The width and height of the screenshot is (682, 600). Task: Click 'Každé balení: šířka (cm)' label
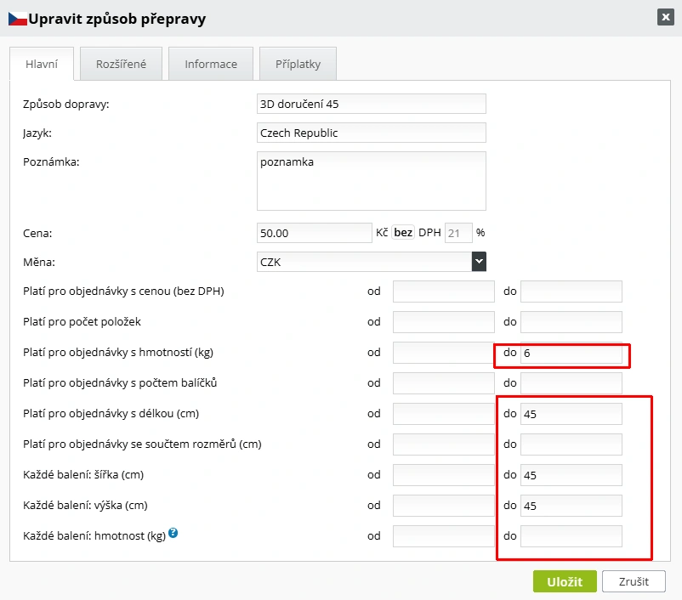click(x=83, y=475)
